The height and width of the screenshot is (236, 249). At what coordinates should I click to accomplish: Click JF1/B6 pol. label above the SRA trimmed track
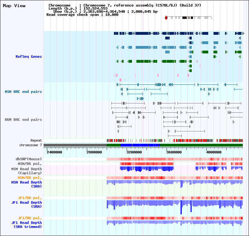[30, 218]
